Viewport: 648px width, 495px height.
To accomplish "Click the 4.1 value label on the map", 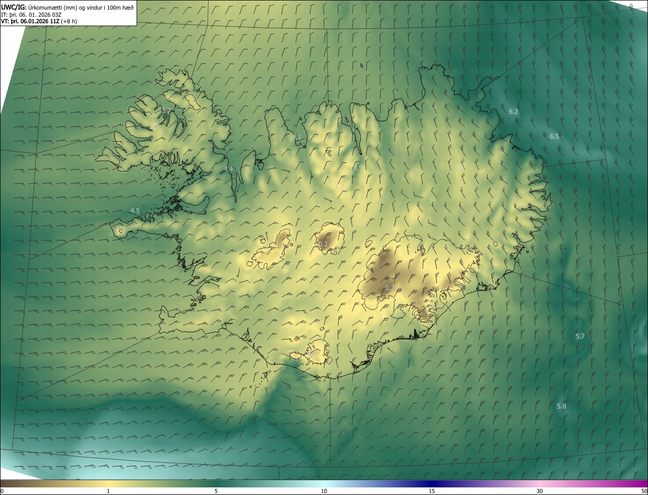I will click(x=297, y=137).
